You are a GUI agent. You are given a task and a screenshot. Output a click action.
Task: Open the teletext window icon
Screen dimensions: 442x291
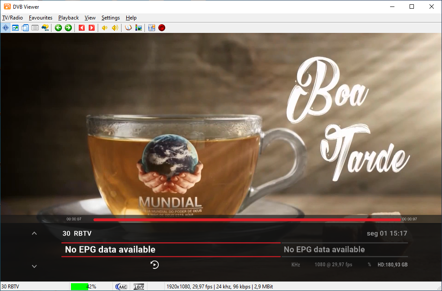pyautogui.click(x=35, y=28)
